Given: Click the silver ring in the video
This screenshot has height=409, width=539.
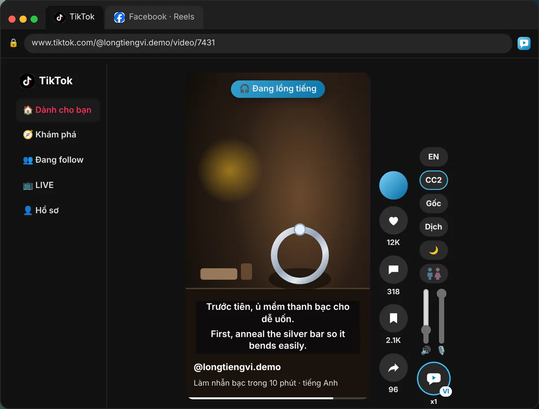Looking at the screenshot, I should (x=300, y=254).
